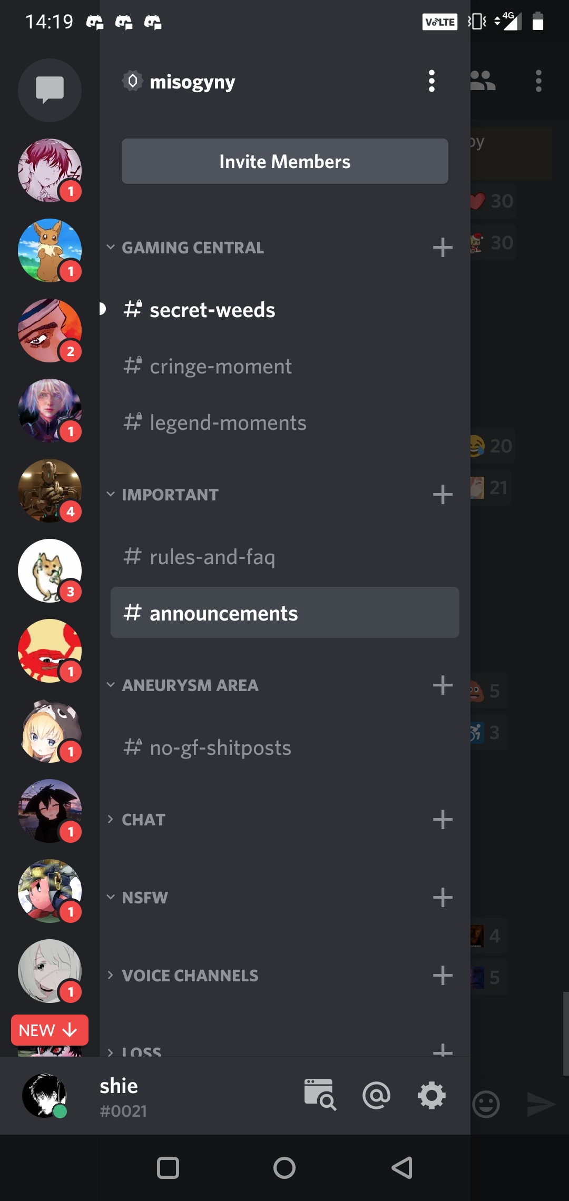This screenshot has width=569, height=1201.
Task: Open the emoji picker smiley icon
Action: pos(486,1104)
